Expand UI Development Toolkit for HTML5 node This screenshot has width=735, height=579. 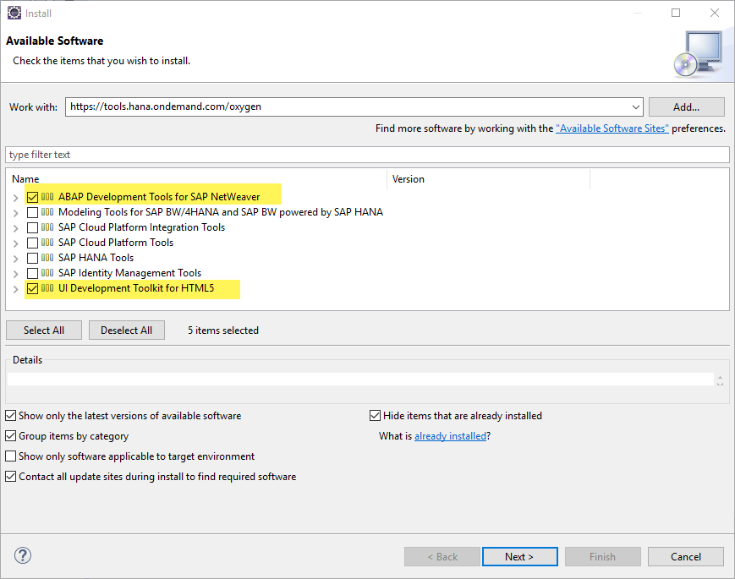15,289
